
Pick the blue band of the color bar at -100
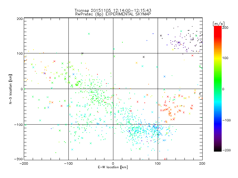pos(218,120)
